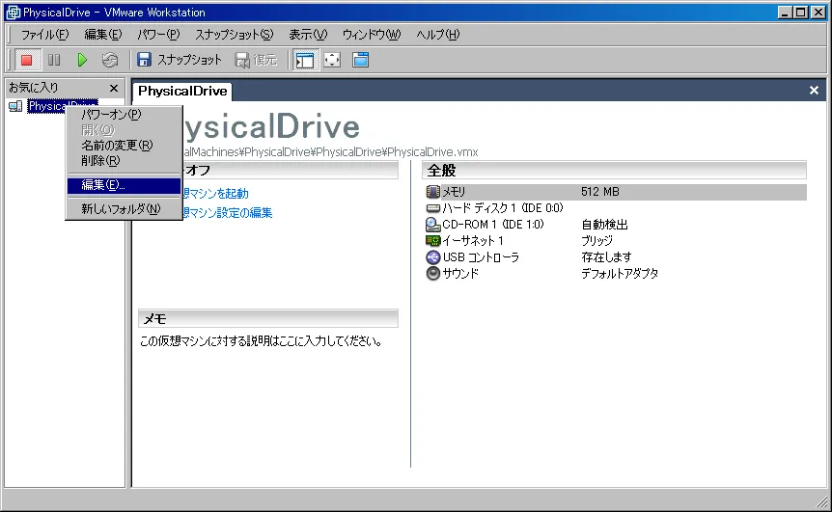Close the VMware Workstation window

(818, 12)
